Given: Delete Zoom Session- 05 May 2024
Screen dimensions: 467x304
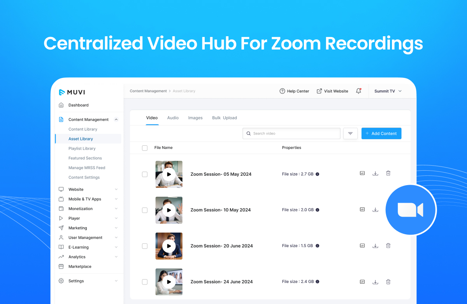Looking at the screenshot, I should [388, 173].
